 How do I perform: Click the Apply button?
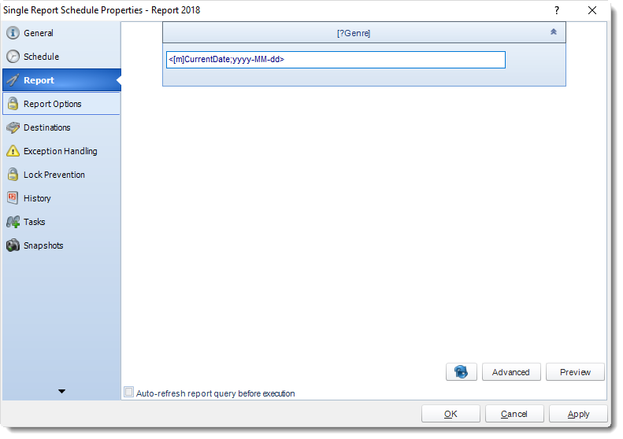tap(578, 414)
